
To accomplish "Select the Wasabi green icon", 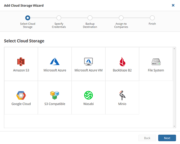I will pyautogui.click(x=88, y=95).
